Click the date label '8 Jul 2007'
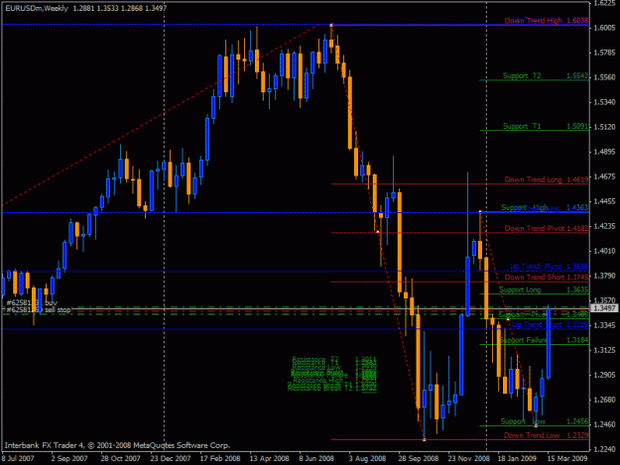Screen dimensions: 620x465 click(x=18, y=458)
